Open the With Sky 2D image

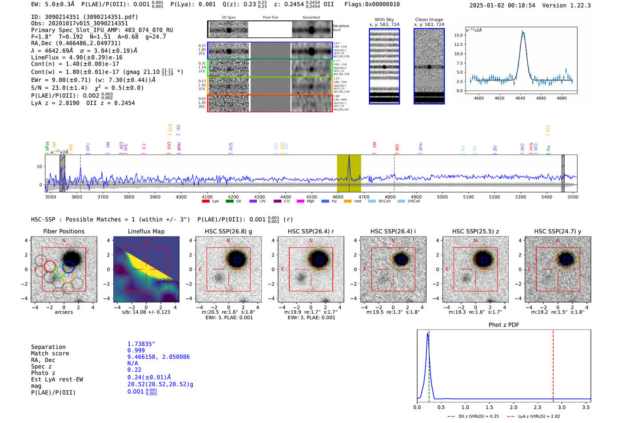point(384,66)
